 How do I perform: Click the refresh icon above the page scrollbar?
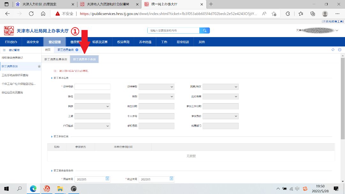click(x=333, y=50)
